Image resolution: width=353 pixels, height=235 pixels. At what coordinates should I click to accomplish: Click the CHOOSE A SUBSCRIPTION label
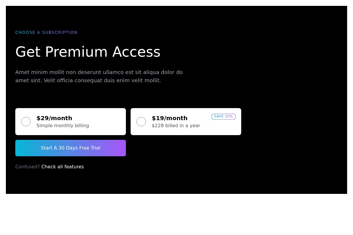(46, 32)
